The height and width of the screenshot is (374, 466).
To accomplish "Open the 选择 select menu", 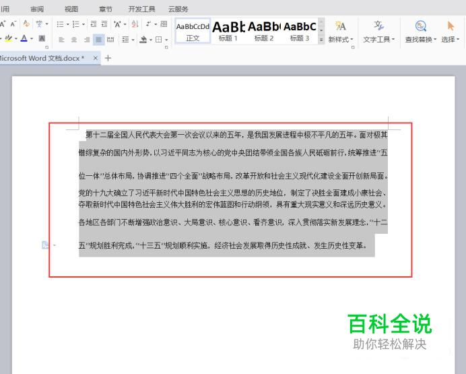I will coord(451,32).
